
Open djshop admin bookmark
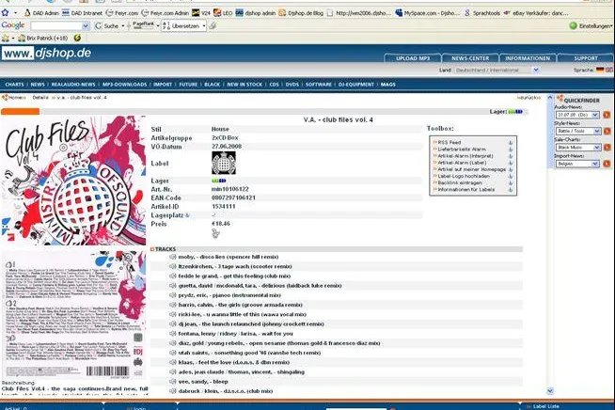click(x=256, y=13)
